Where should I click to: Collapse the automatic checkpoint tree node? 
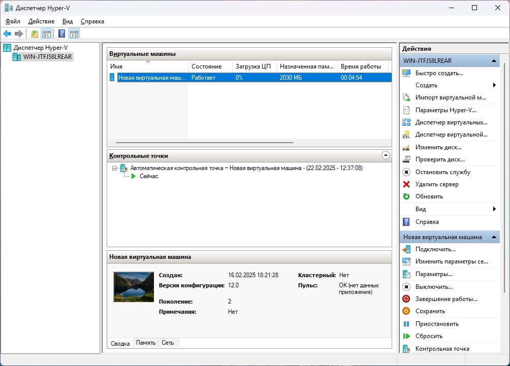coord(114,169)
